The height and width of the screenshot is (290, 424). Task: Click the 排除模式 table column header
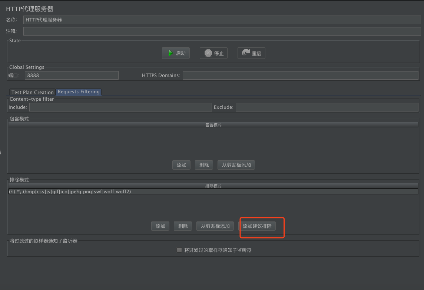(x=213, y=186)
